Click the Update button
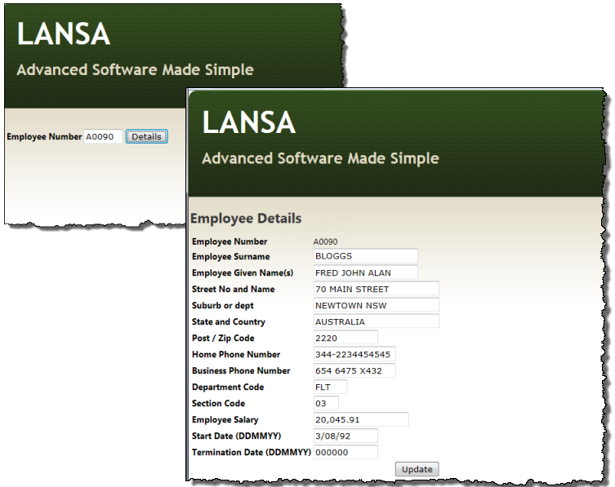The height and width of the screenshot is (487, 615). (x=417, y=469)
